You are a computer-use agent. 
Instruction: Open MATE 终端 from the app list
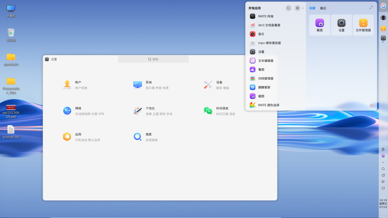[275, 16]
